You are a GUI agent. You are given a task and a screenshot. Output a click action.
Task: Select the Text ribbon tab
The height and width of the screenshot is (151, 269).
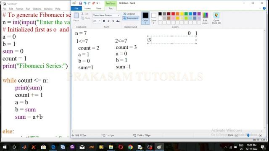tap(111, 8)
